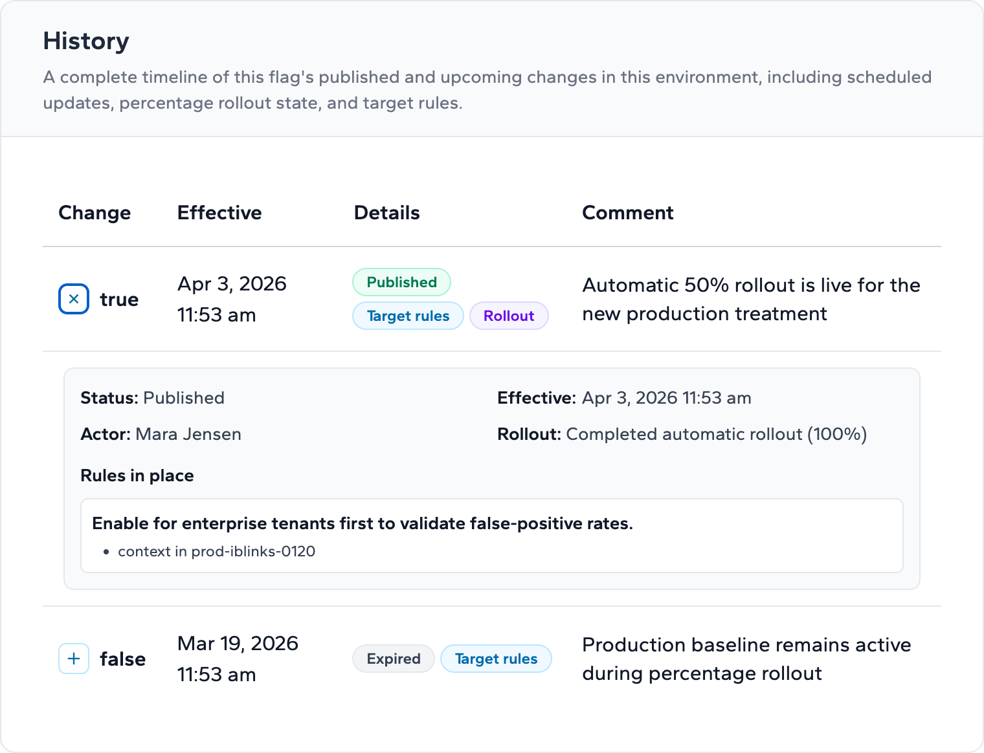This screenshot has height=753, width=984.
Task: Collapse the Rules in place section
Action: coord(137,475)
